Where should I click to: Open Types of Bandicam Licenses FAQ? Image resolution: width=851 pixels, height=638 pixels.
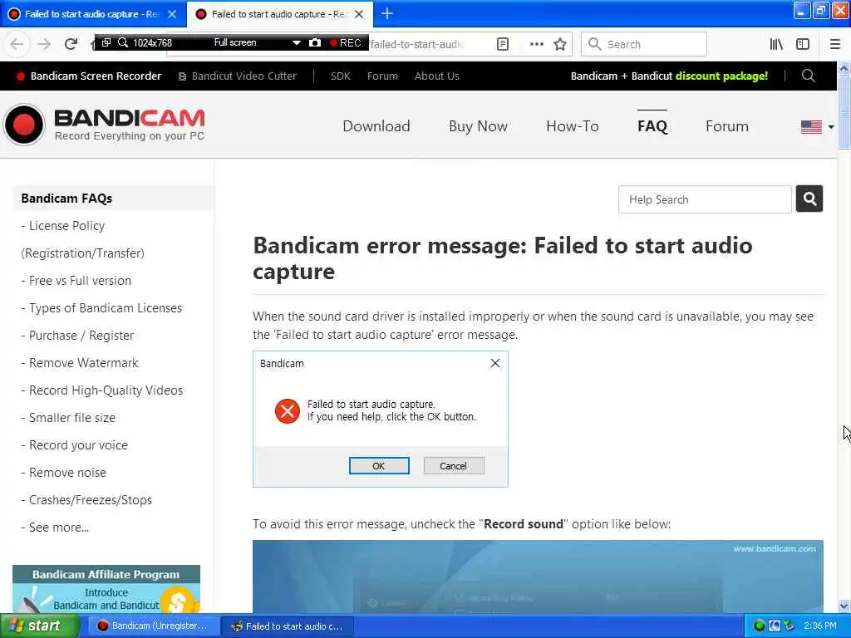[x=101, y=307]
